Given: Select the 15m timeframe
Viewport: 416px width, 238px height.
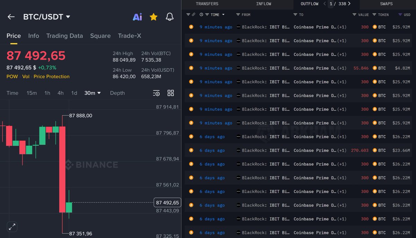Looking at the screenshot, I should 32,93.
